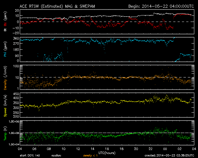The height and width of the screenshot is (158, 198).
Task: Select the yellow "Speed (km/s)" axis label
Action: pyautogui.click(x=5, y=106)
